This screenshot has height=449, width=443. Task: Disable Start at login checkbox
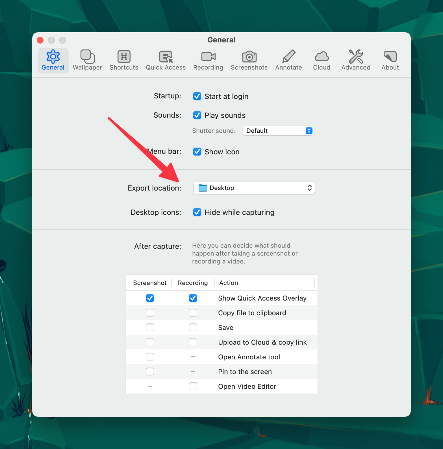[x=197, y=96]
